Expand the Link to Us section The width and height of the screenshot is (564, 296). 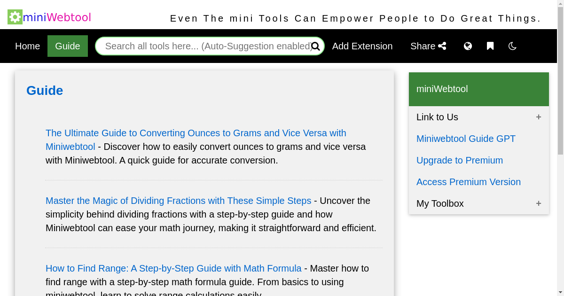(538, 117)
